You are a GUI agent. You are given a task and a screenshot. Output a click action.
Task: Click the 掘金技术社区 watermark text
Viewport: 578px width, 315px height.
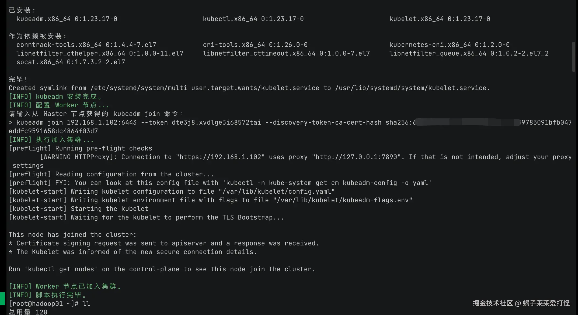(493, 303)
